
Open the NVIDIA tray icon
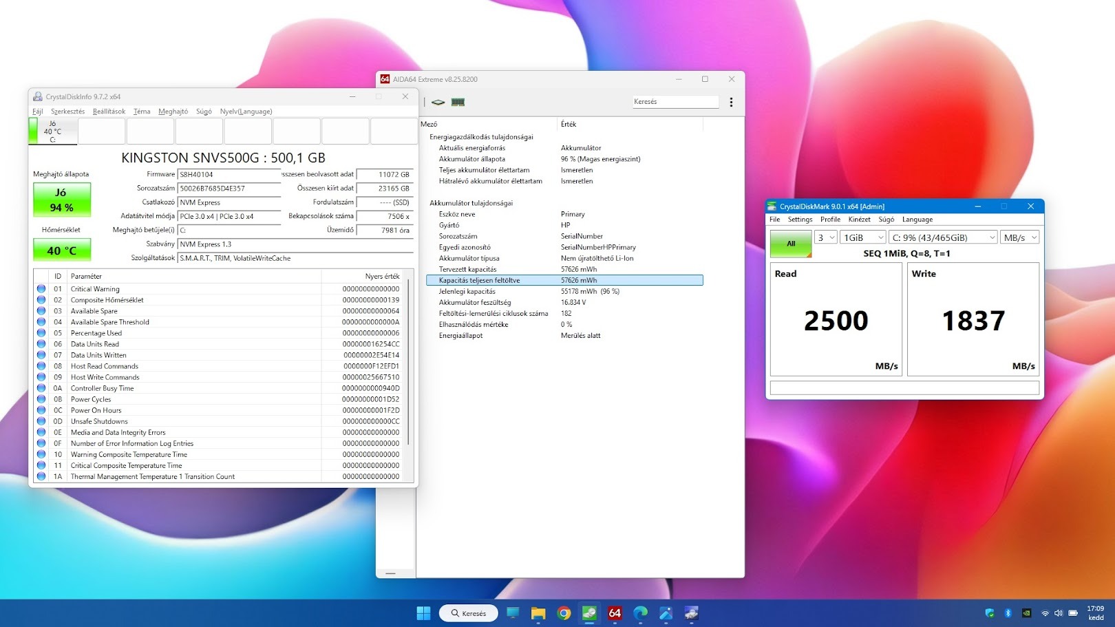pos(1026,613)
